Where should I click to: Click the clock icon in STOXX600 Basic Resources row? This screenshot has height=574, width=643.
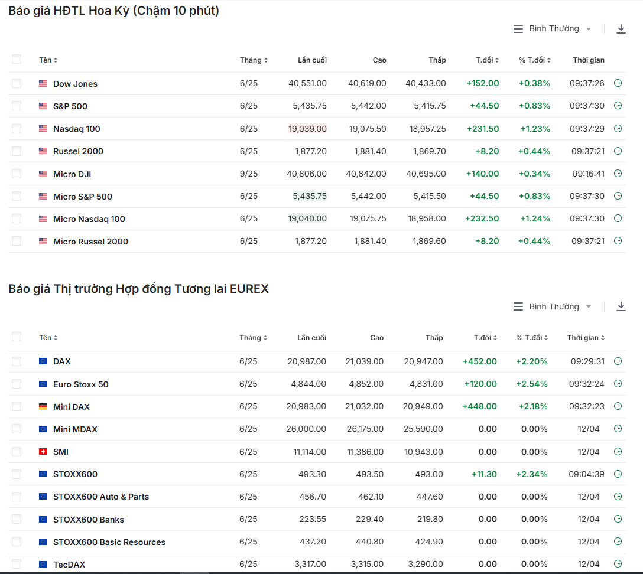point(618,542)
